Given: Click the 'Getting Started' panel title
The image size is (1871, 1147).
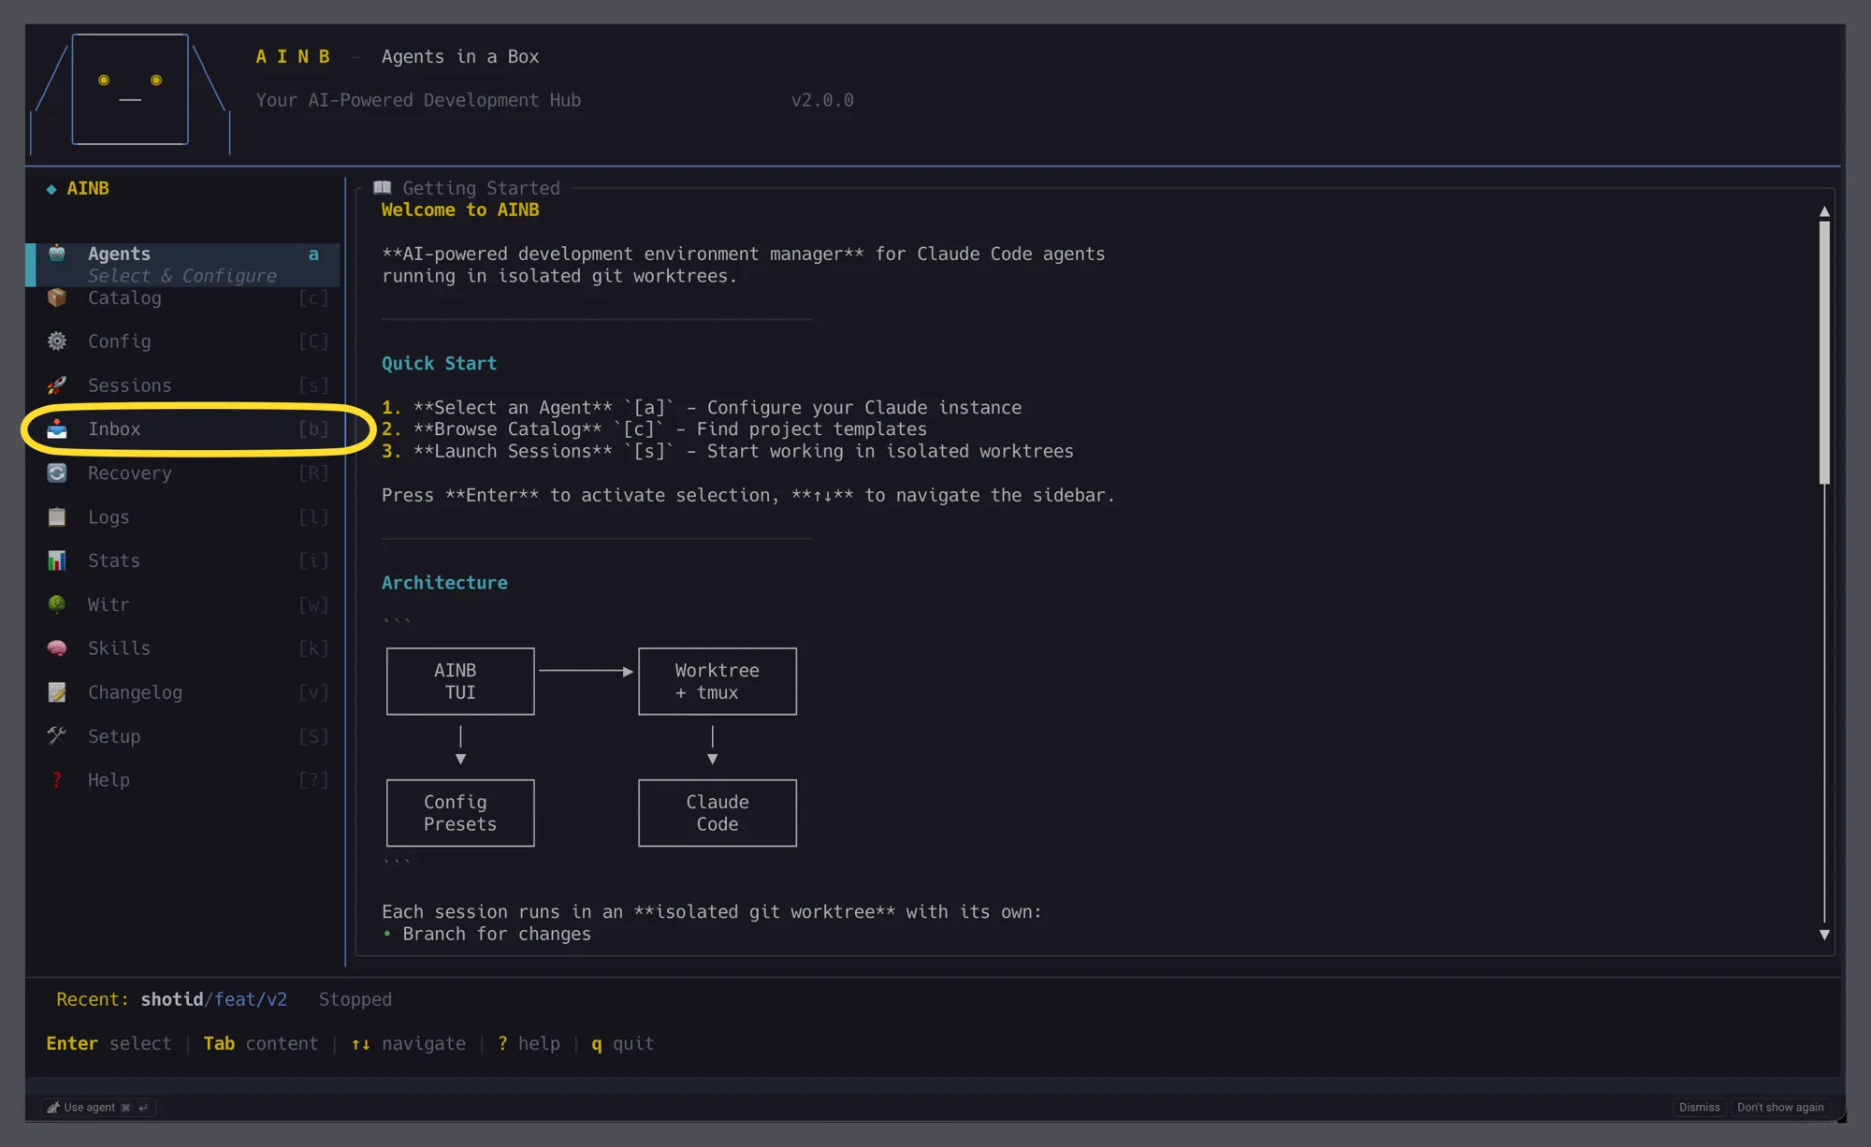Looking at the screenshot, I should pyautogui.click(x=481, y=188).
